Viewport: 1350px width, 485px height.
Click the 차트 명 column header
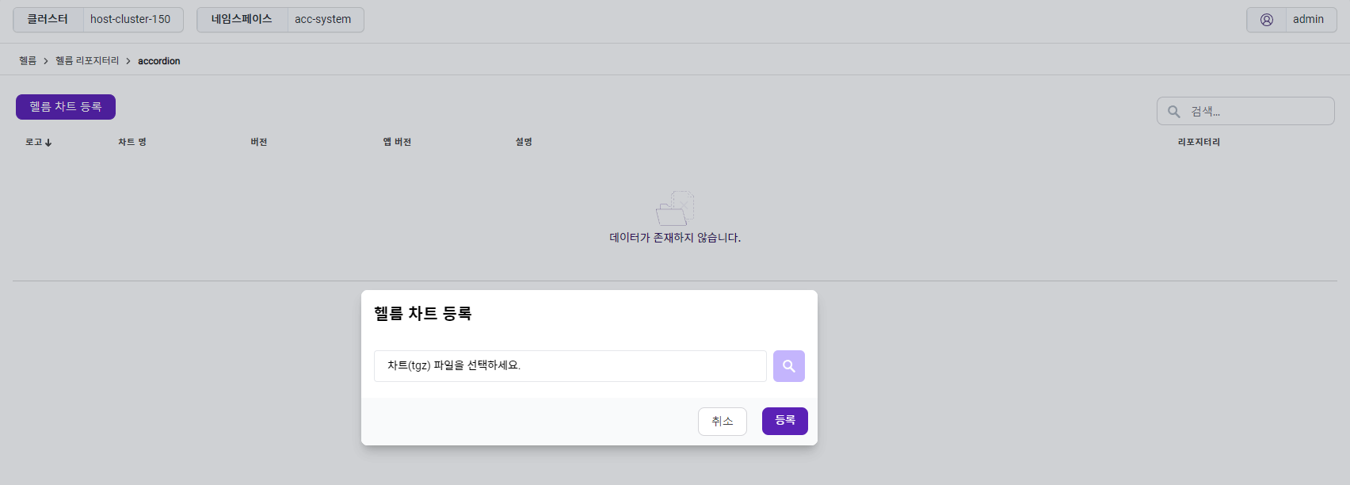coord(132,142)
